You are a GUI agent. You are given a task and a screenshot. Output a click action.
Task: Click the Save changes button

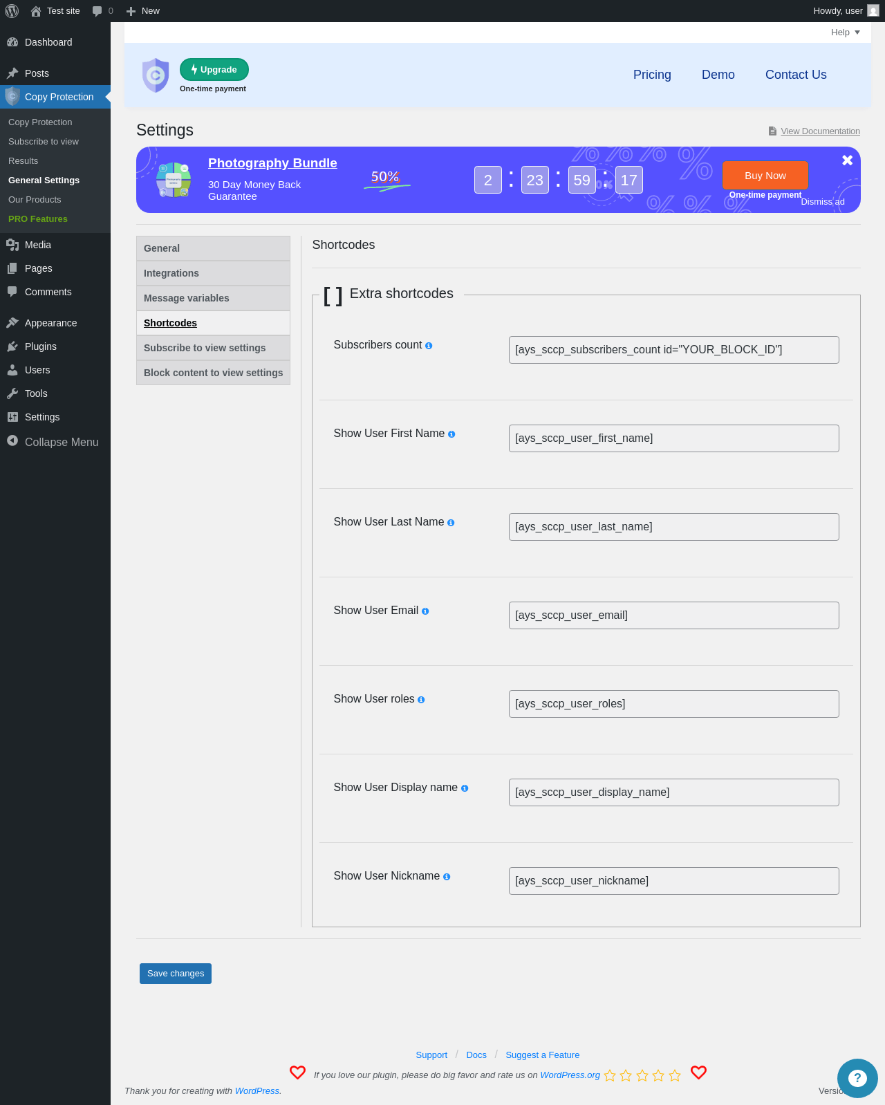[x=176, y=974]
